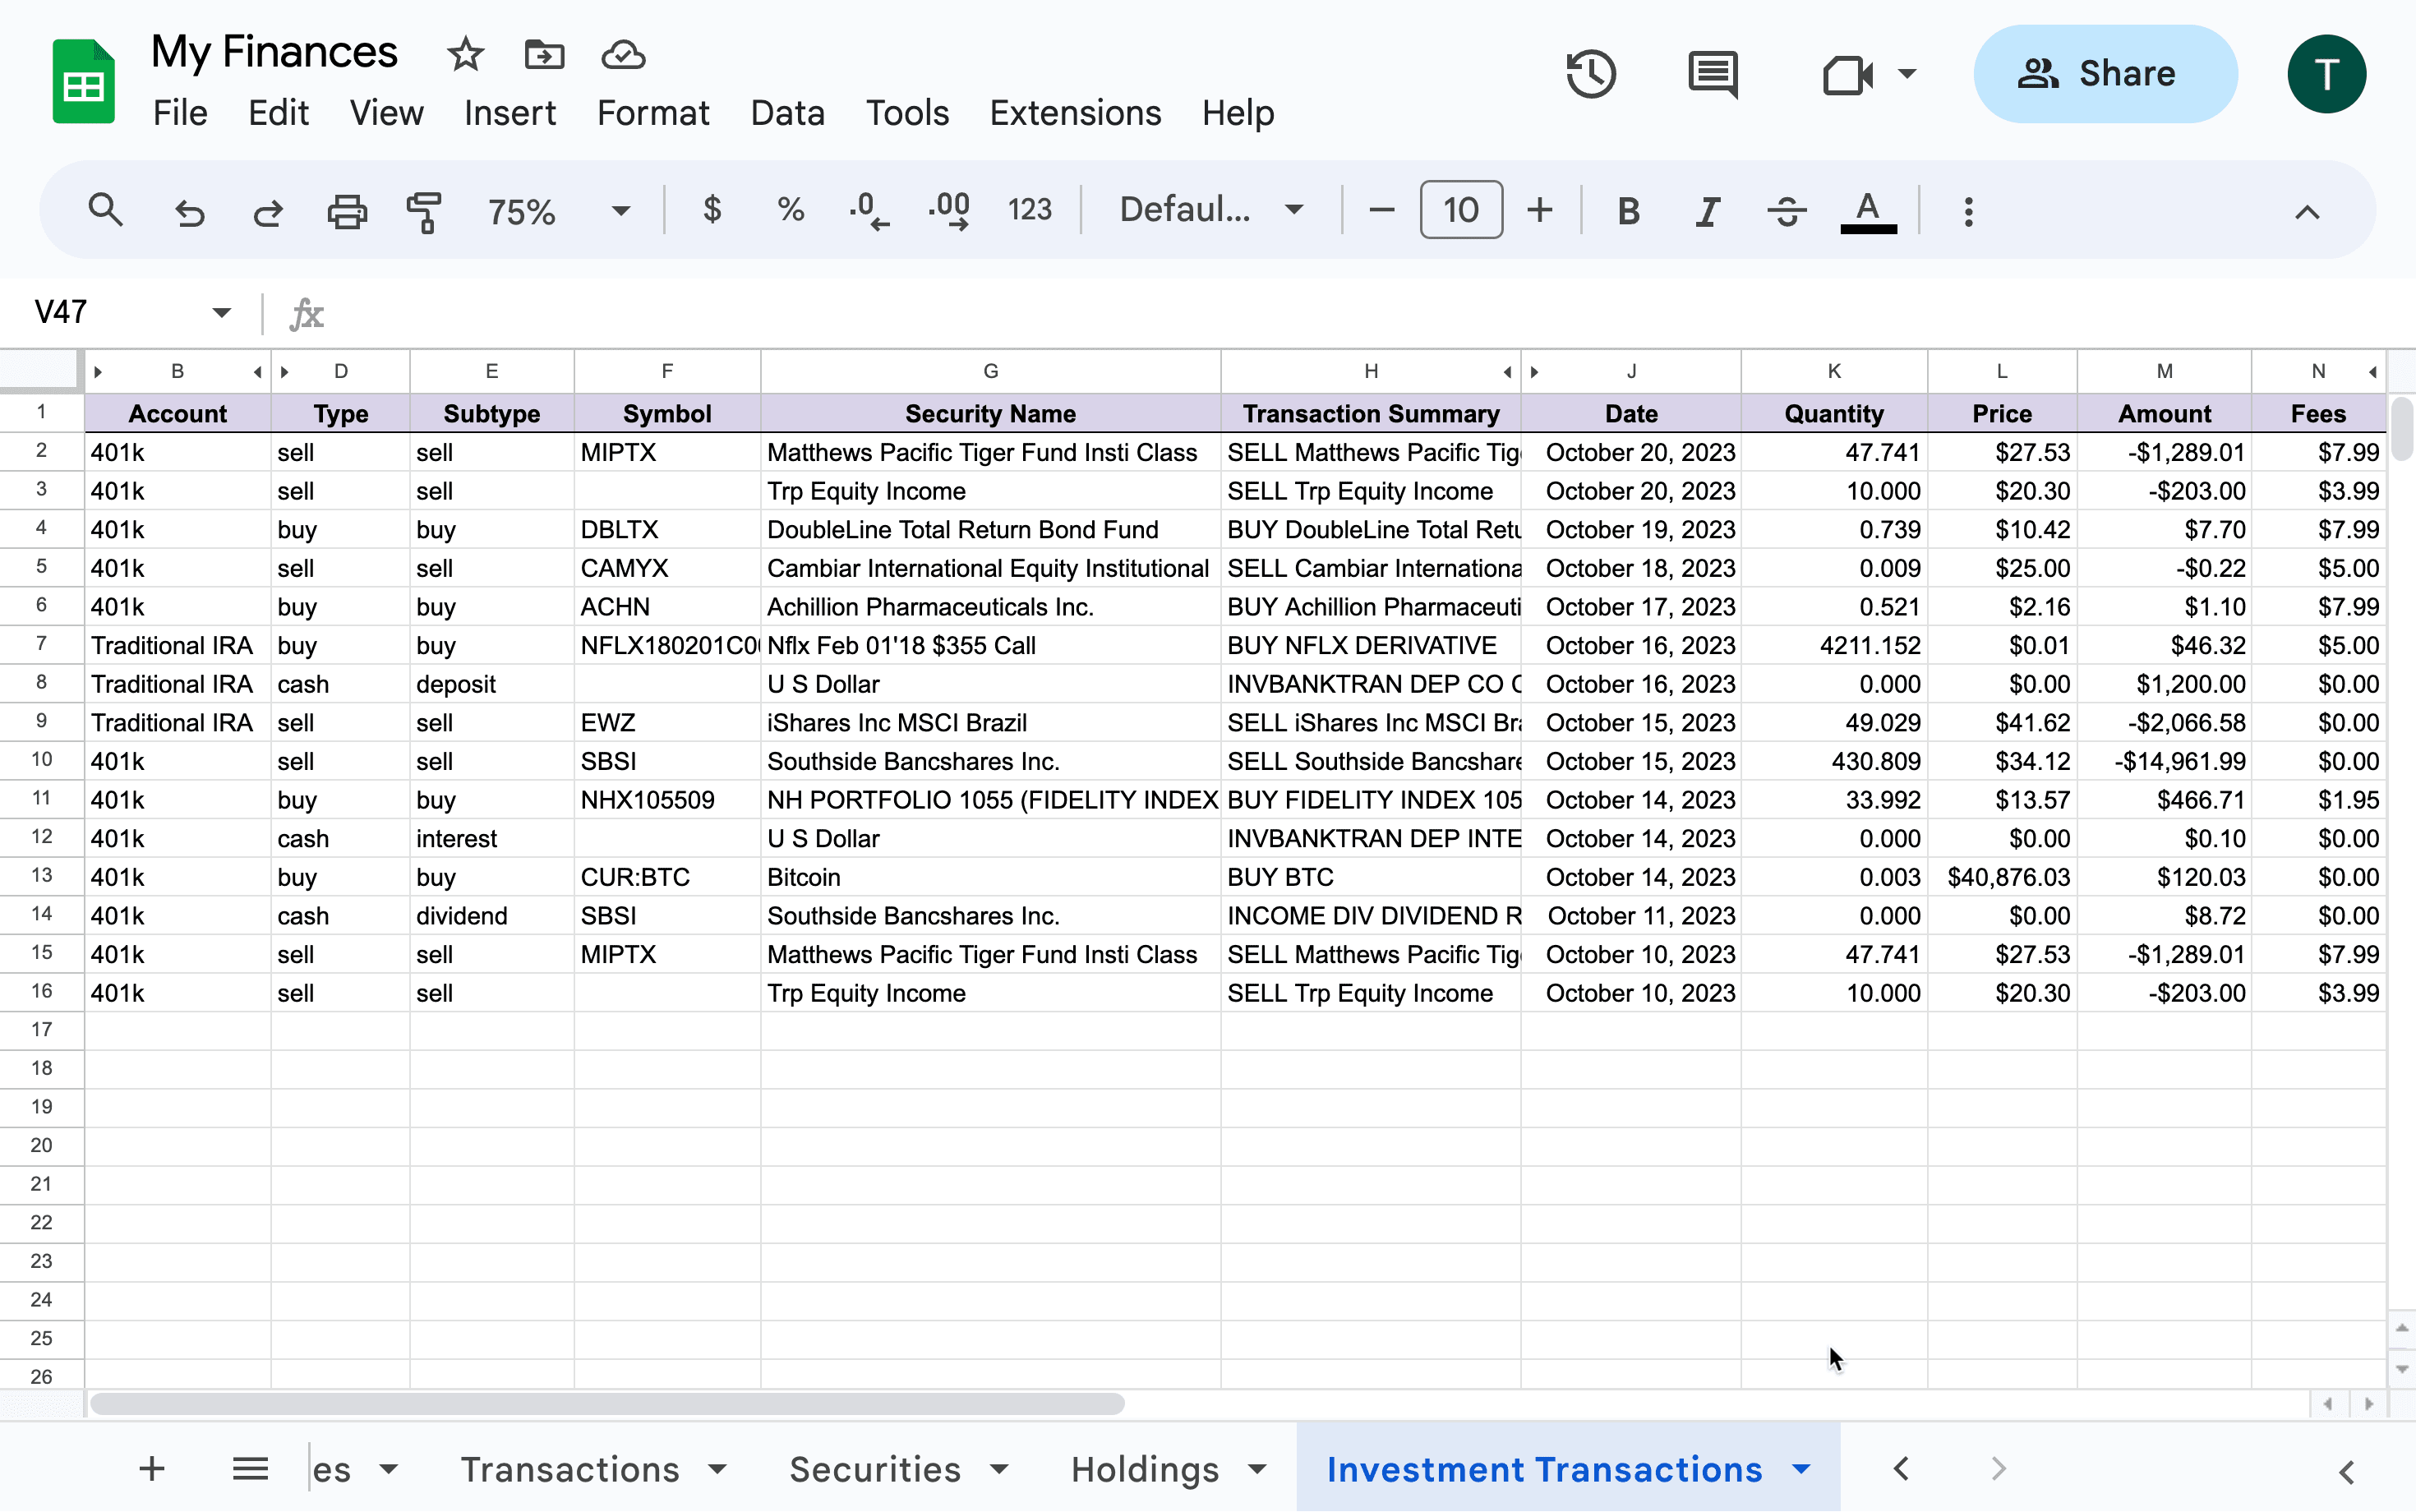This screenshot has height=1512, width=2416.
Task: Open the comments panel
Action: (1711, 73)
